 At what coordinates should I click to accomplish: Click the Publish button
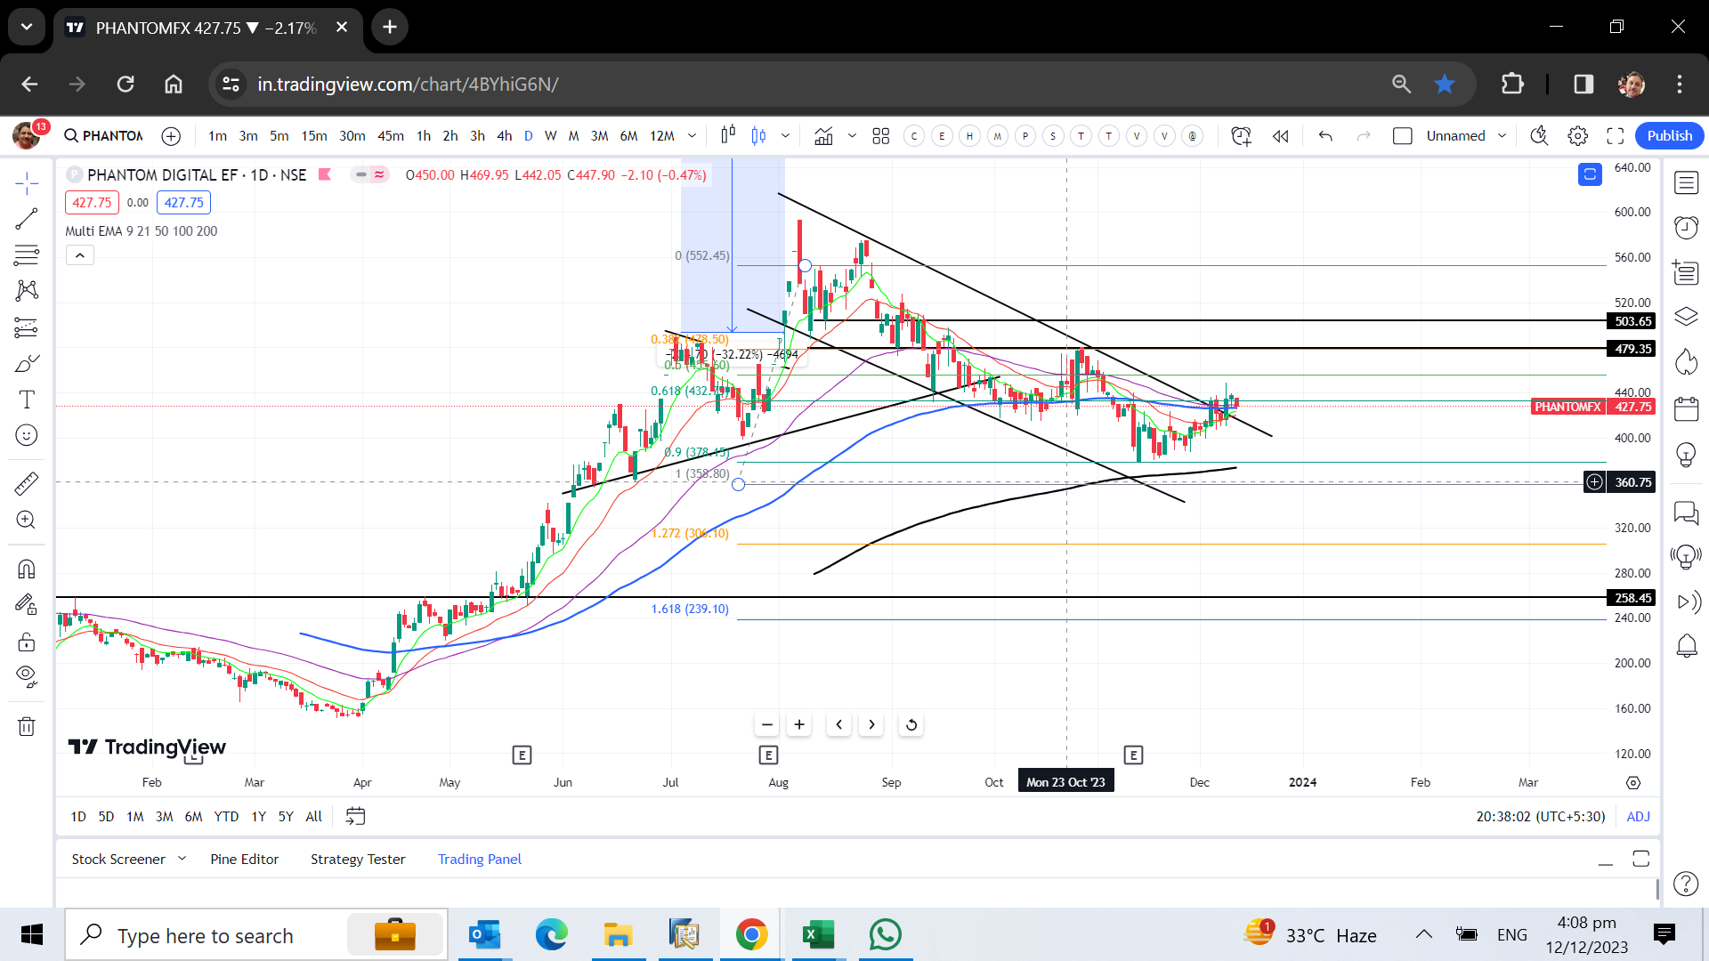tap(1669, 136)
